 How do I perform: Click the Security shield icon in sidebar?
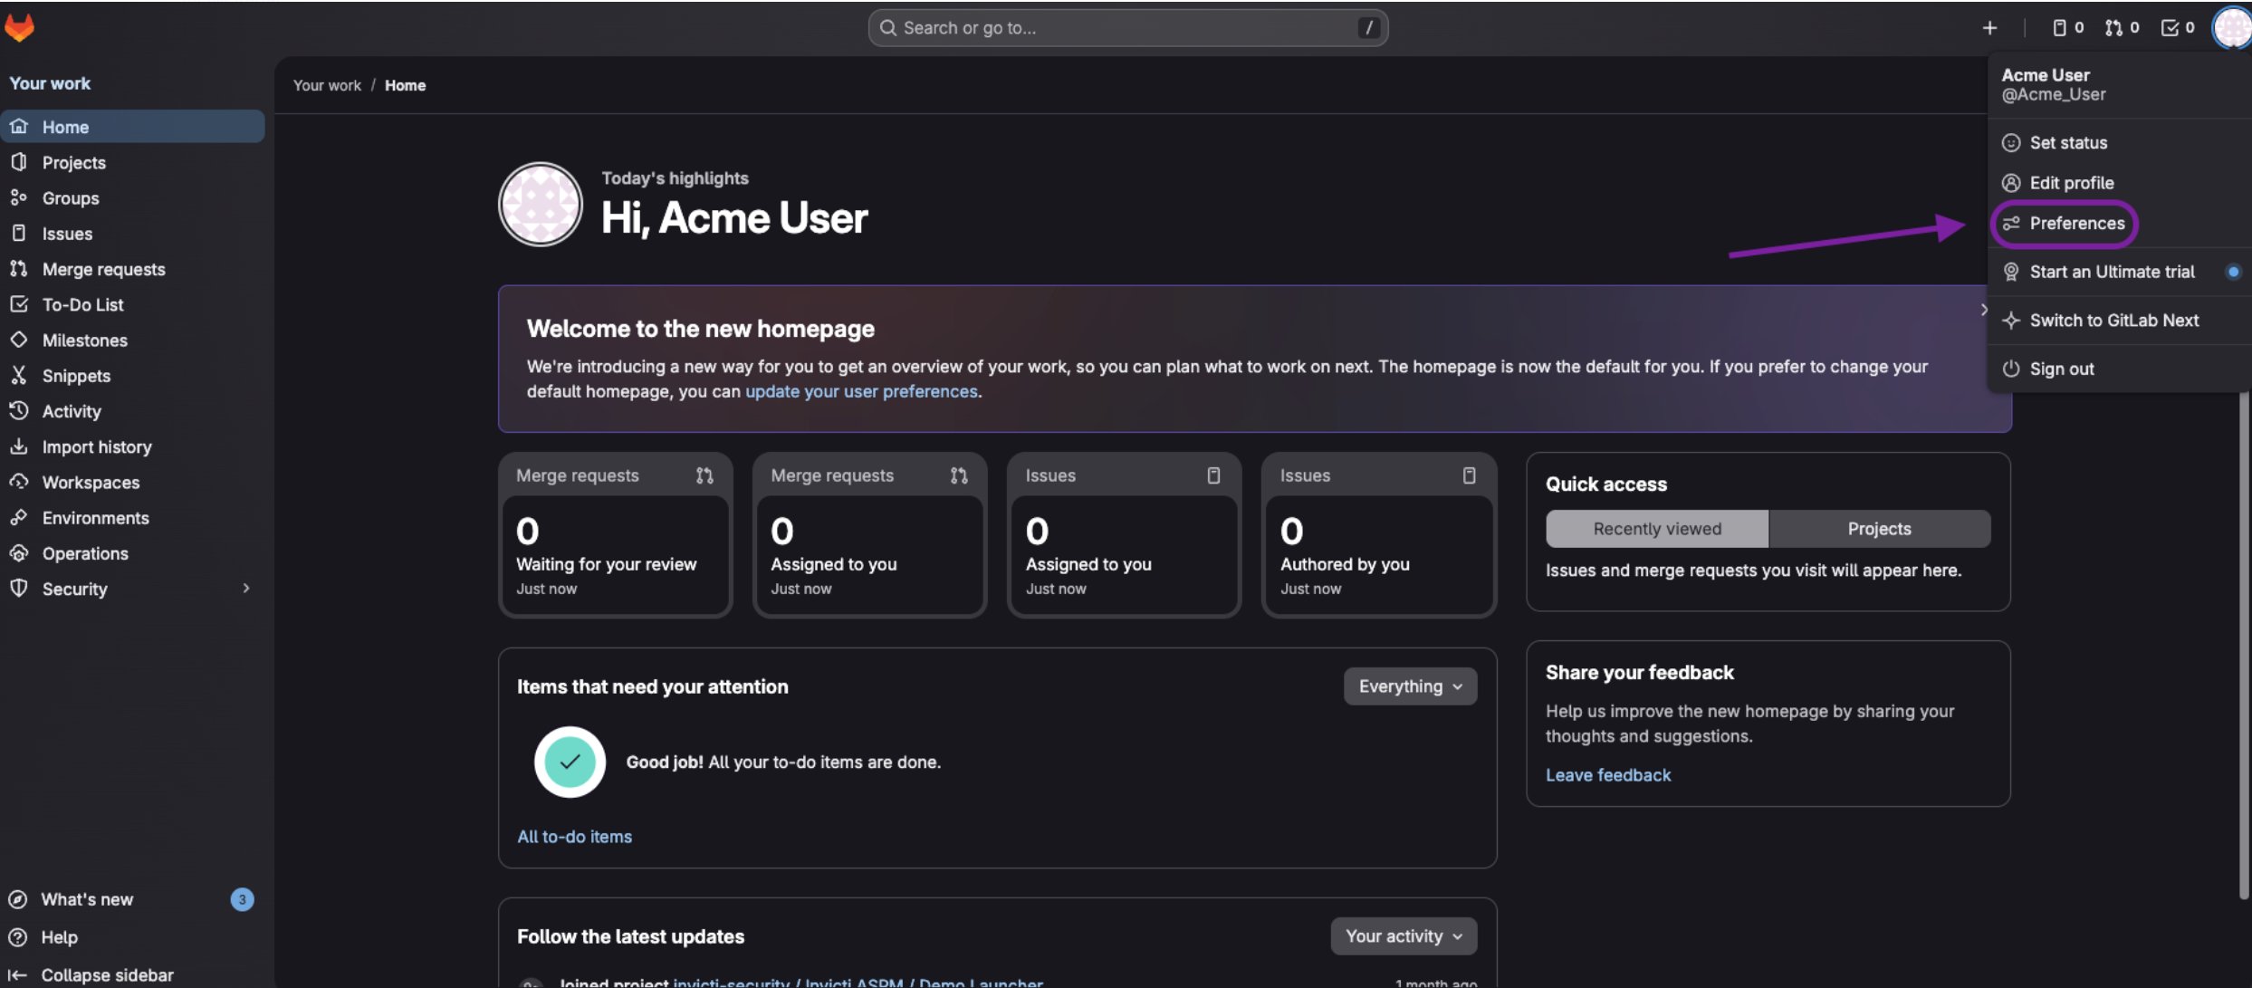click(x=18, y=589)
